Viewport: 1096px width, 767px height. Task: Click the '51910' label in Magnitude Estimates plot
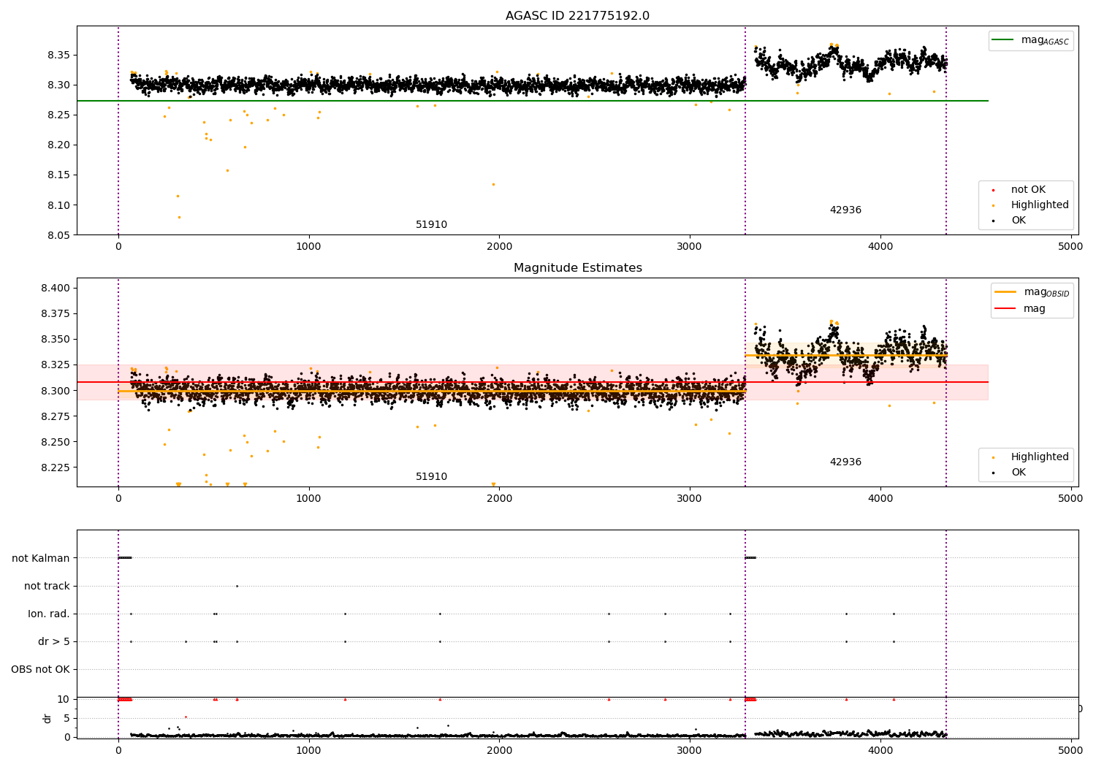[431, 477]
